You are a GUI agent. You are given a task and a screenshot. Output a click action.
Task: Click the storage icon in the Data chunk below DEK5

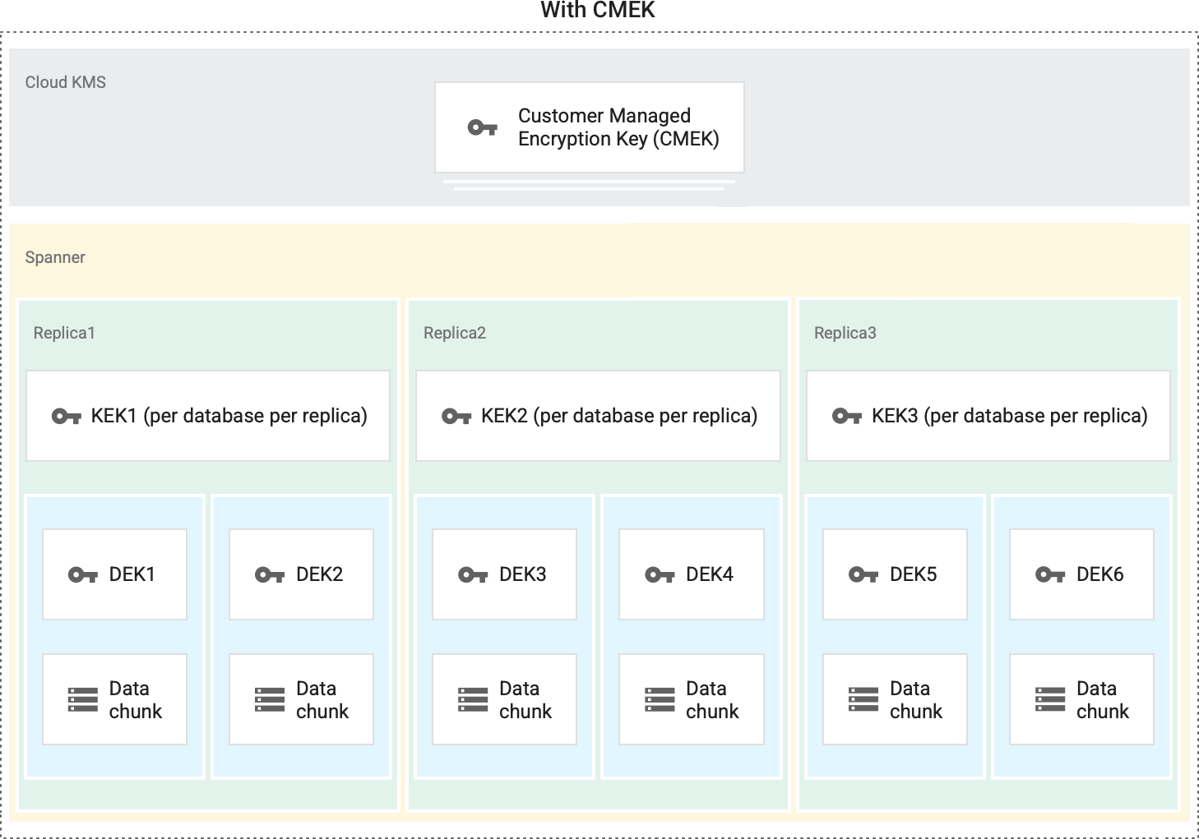coord(863,699)
